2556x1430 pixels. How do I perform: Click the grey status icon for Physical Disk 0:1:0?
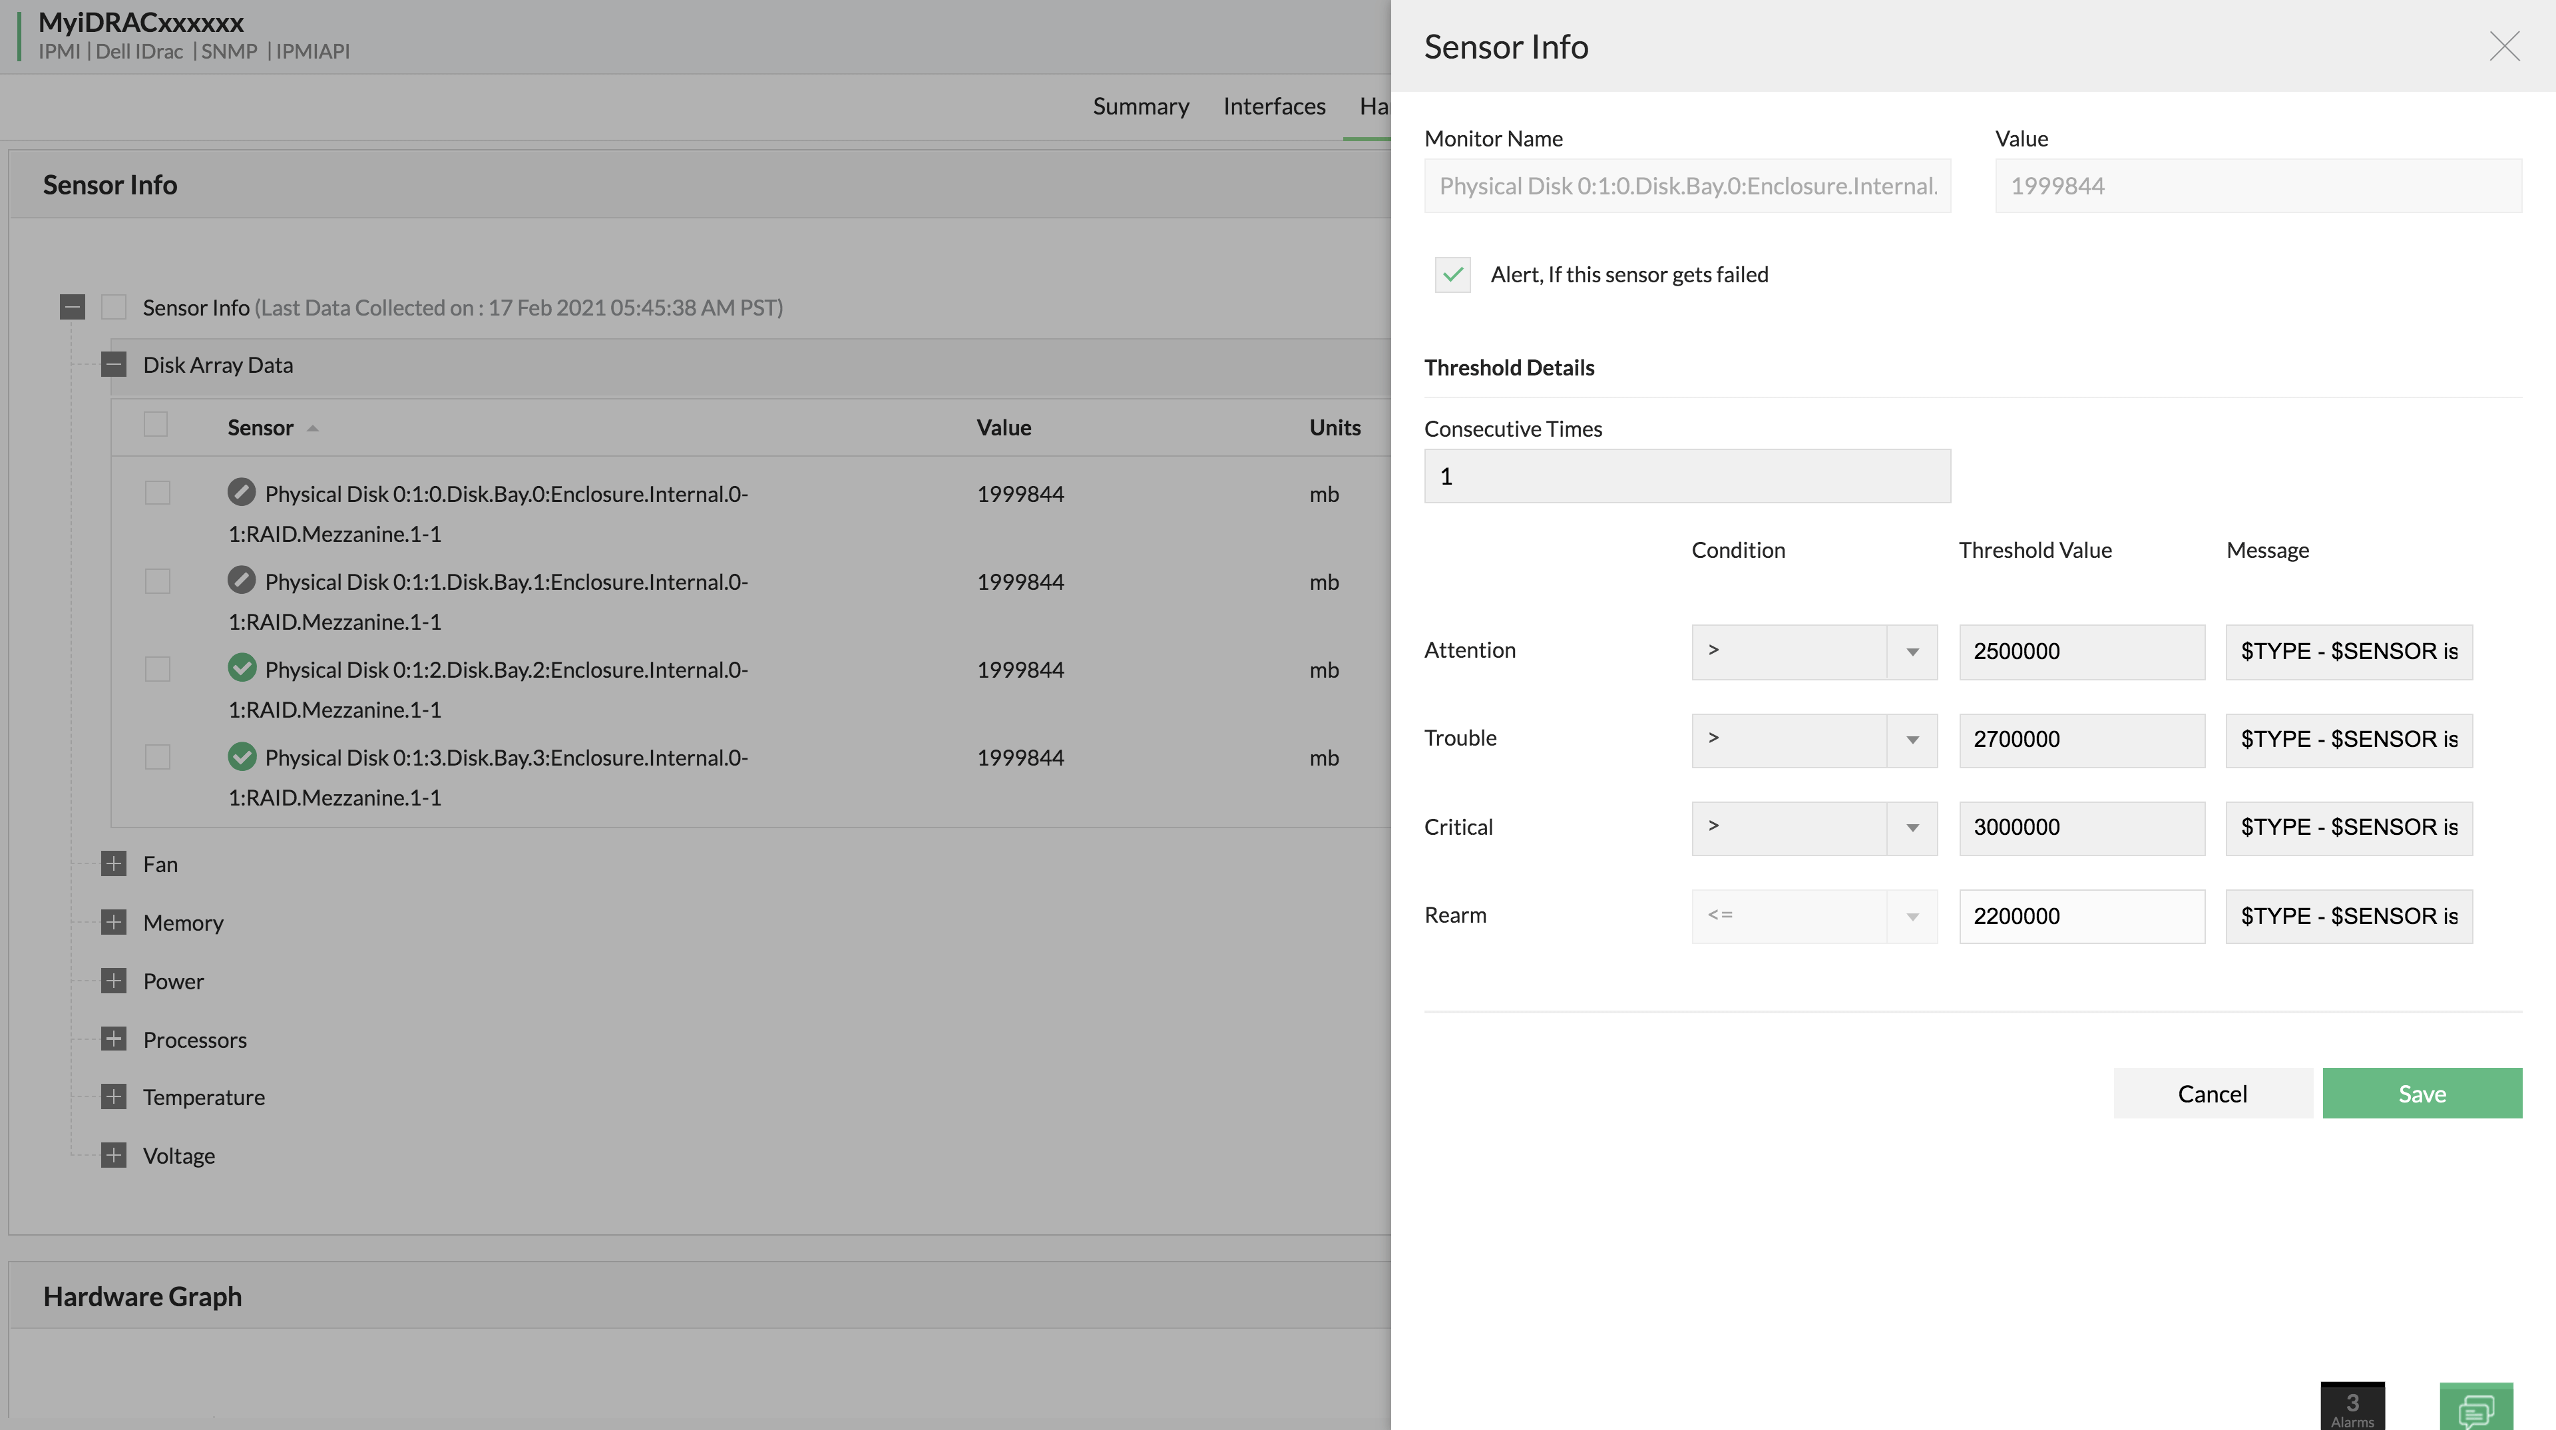click(241, 492)
